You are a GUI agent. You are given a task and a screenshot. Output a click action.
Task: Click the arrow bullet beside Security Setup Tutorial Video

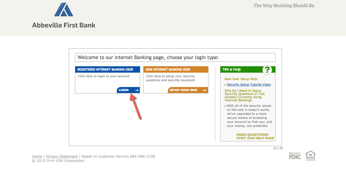(224, 84)
